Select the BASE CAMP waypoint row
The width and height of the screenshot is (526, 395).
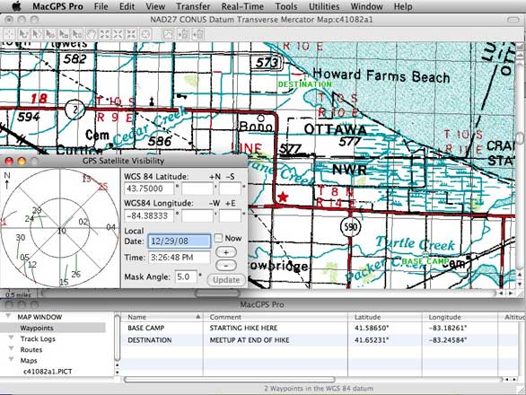(x=319, y=328)
